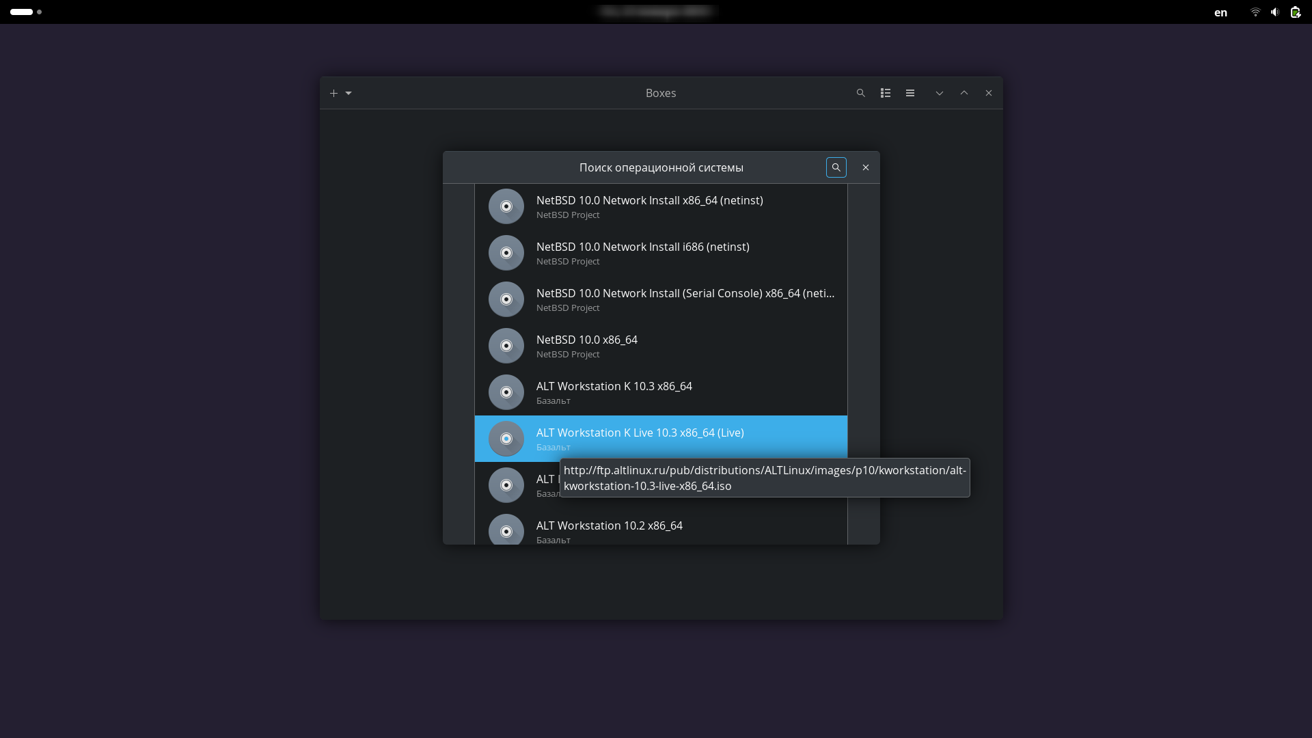The height and width of the screenshot is (738, 1312).
Task: Select NetBSD 10.0 Network Install (Serial Console) entry
Action: pyautogui.click(x=661, y=299)
